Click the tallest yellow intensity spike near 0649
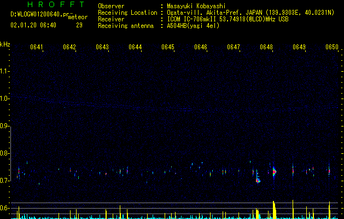Viewport: 344px width, 219px height. coord(293,209)
